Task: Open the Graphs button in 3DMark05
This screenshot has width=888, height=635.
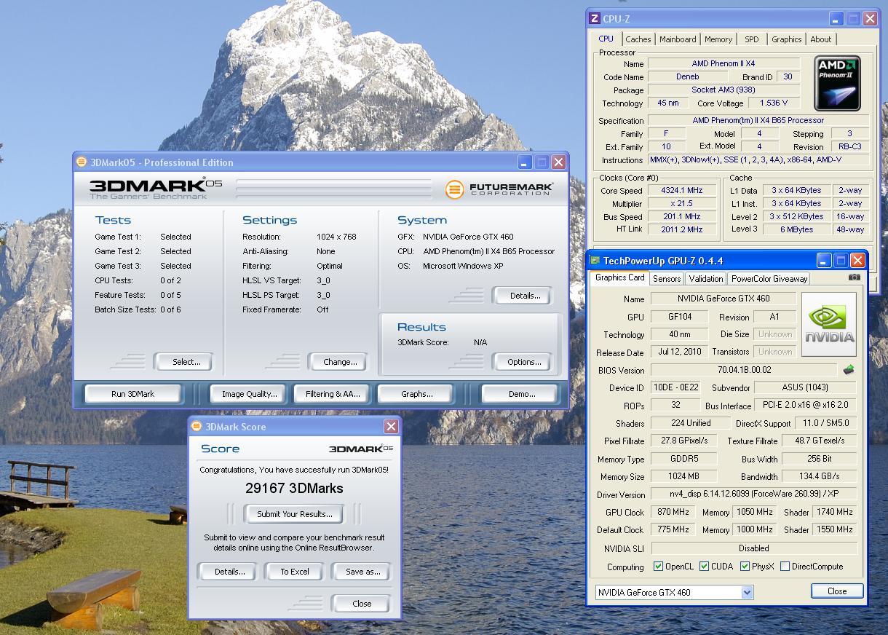Action: (417, 394)
